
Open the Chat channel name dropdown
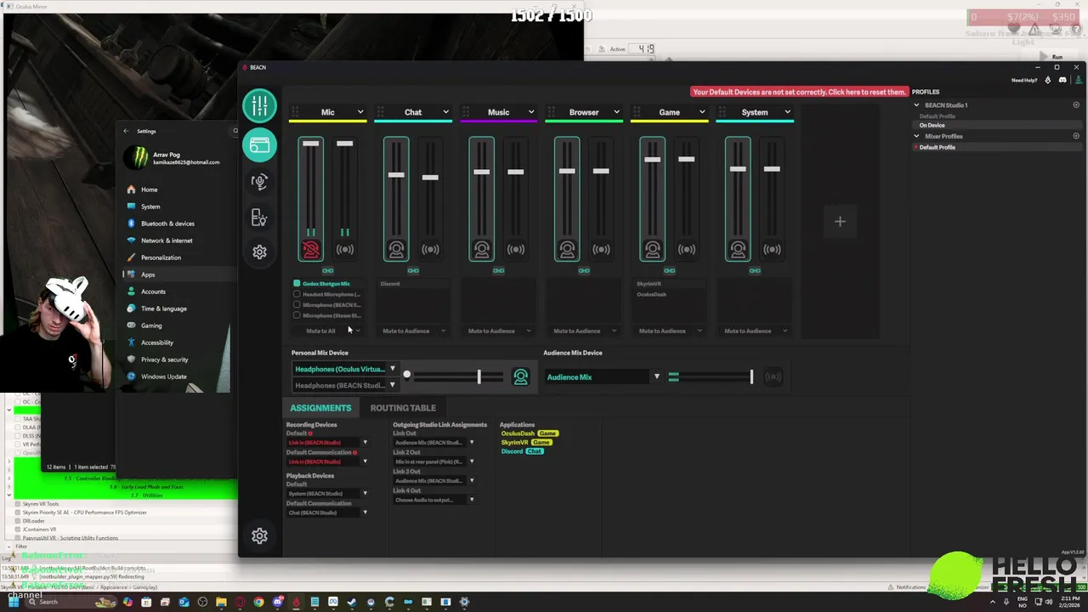click(x=445, y=112)
